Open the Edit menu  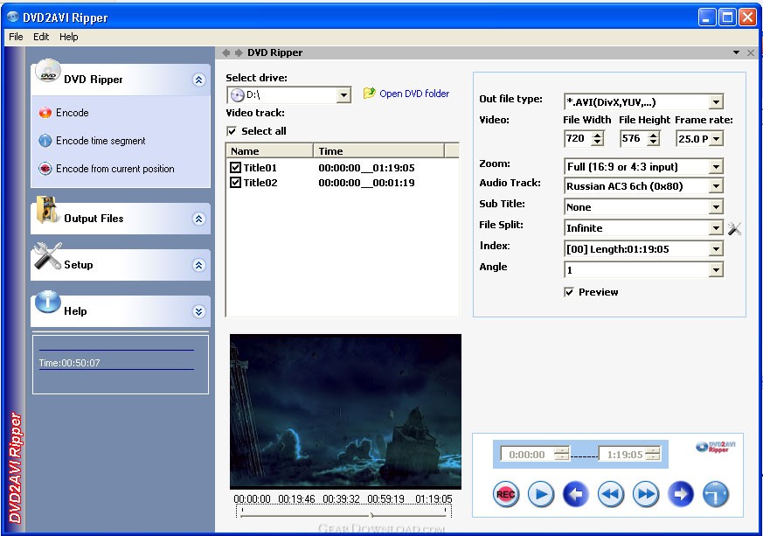point(41,37)
